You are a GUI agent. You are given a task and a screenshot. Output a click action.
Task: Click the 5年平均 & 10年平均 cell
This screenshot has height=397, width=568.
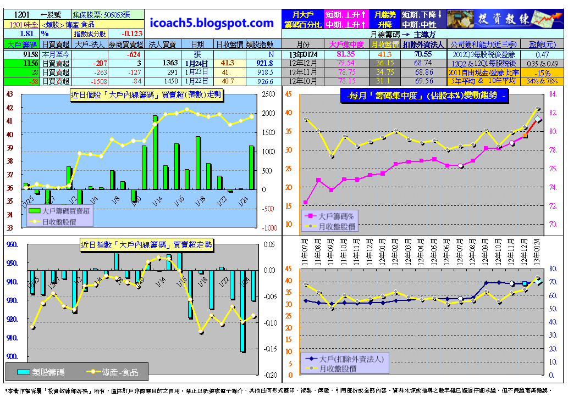pos(484,81)
